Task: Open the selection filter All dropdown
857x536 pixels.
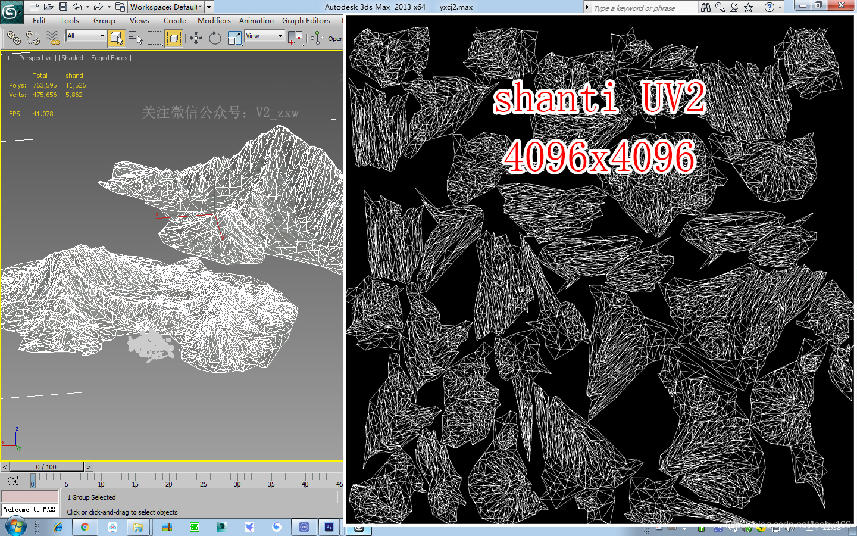Action: coord(86,36)
